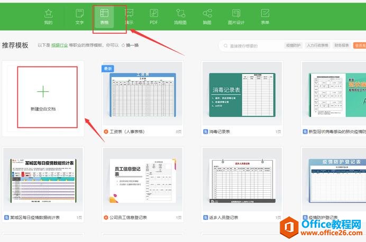Select the 人力行政表格 search tag
The height and width of the screenshot is (242, 366).
tap(317, 46)
